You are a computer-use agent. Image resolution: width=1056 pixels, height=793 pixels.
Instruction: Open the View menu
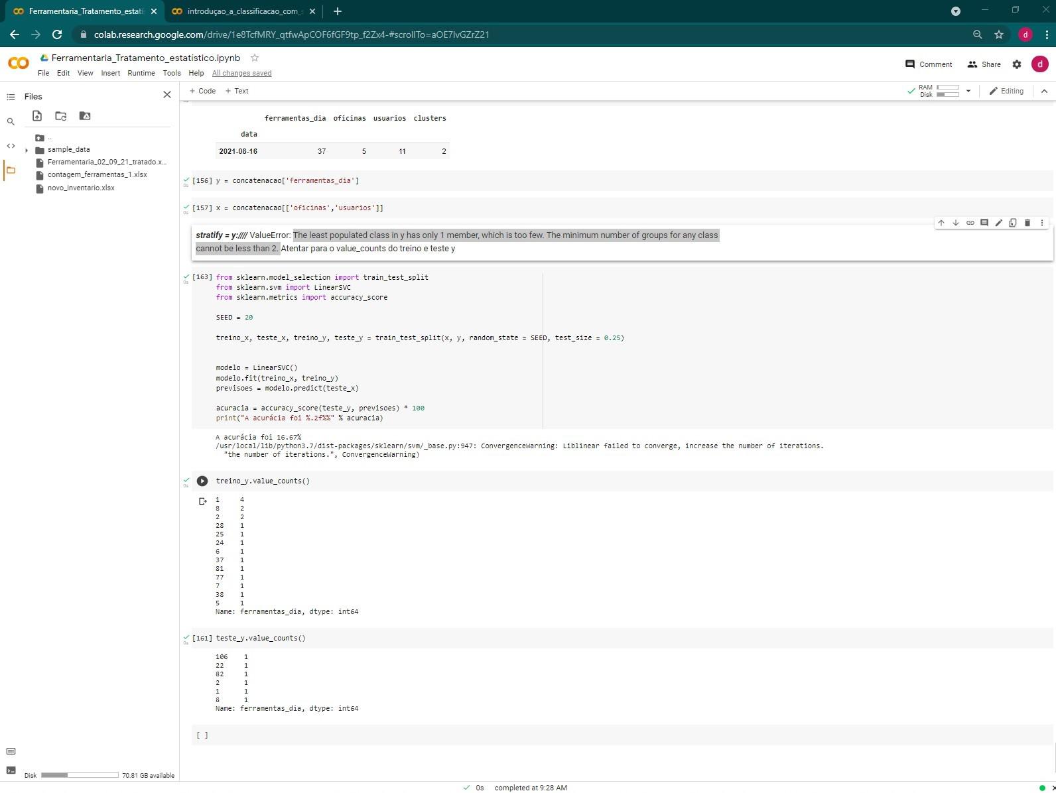pos(85,73)
